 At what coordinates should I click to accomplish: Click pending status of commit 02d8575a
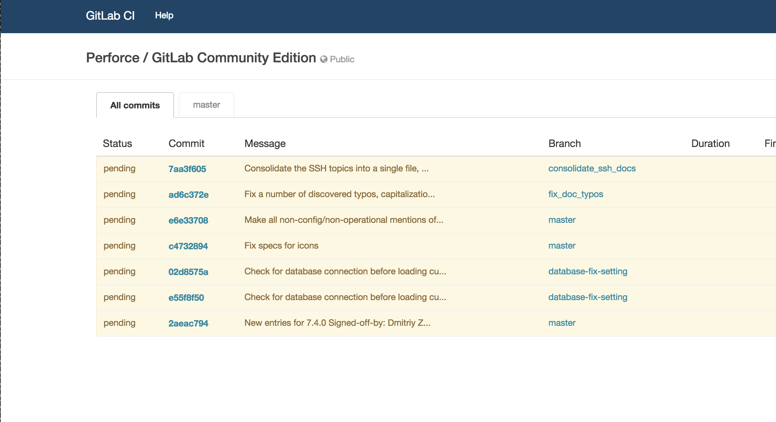click(x=120, y=272)
